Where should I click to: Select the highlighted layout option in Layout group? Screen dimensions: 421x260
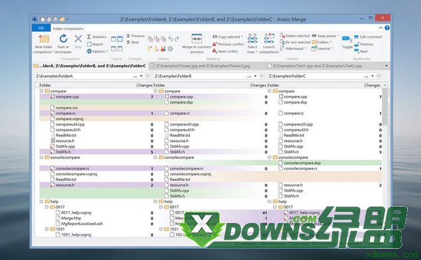[x=120, y=39]
